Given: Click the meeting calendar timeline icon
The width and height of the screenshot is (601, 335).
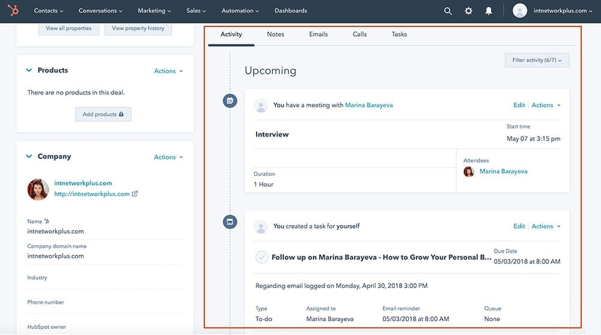Looking at the screenshot, I should pyautogui.click(x=229, y=101).
